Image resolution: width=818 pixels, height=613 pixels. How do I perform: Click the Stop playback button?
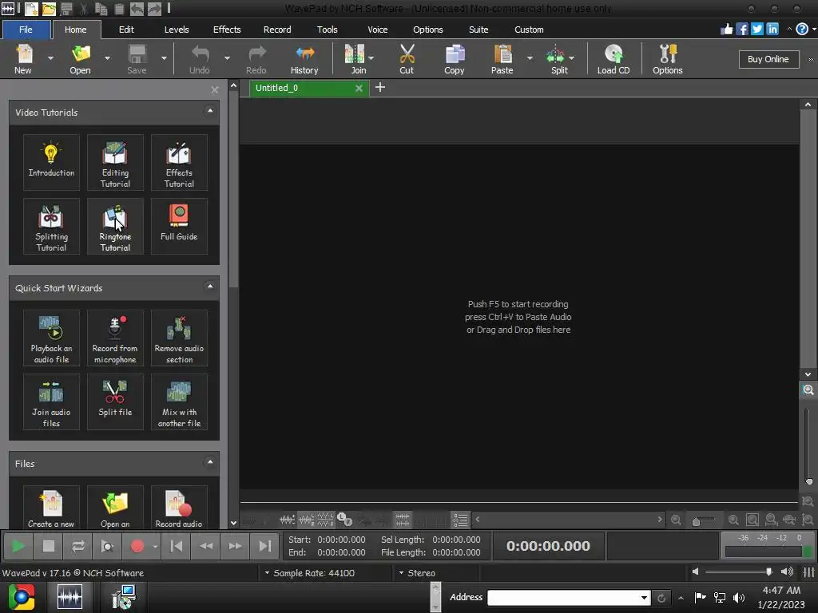click(49, 546)
